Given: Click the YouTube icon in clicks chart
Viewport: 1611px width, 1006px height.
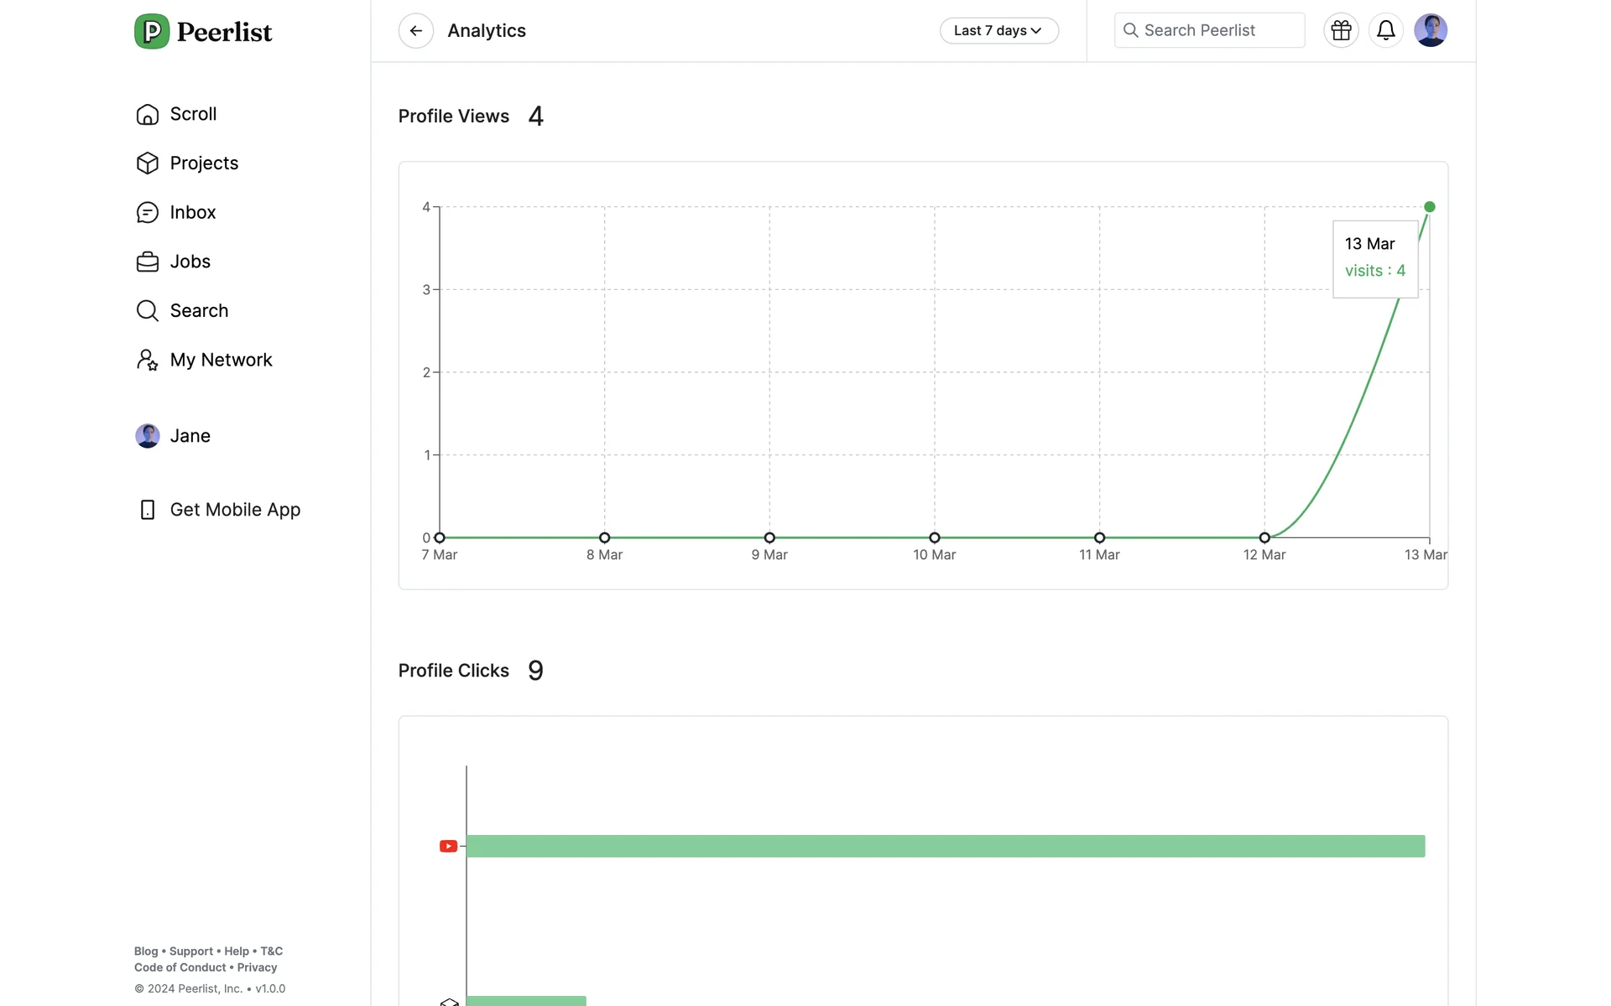Looking at the screenshot, I should [x=448, y=846].
